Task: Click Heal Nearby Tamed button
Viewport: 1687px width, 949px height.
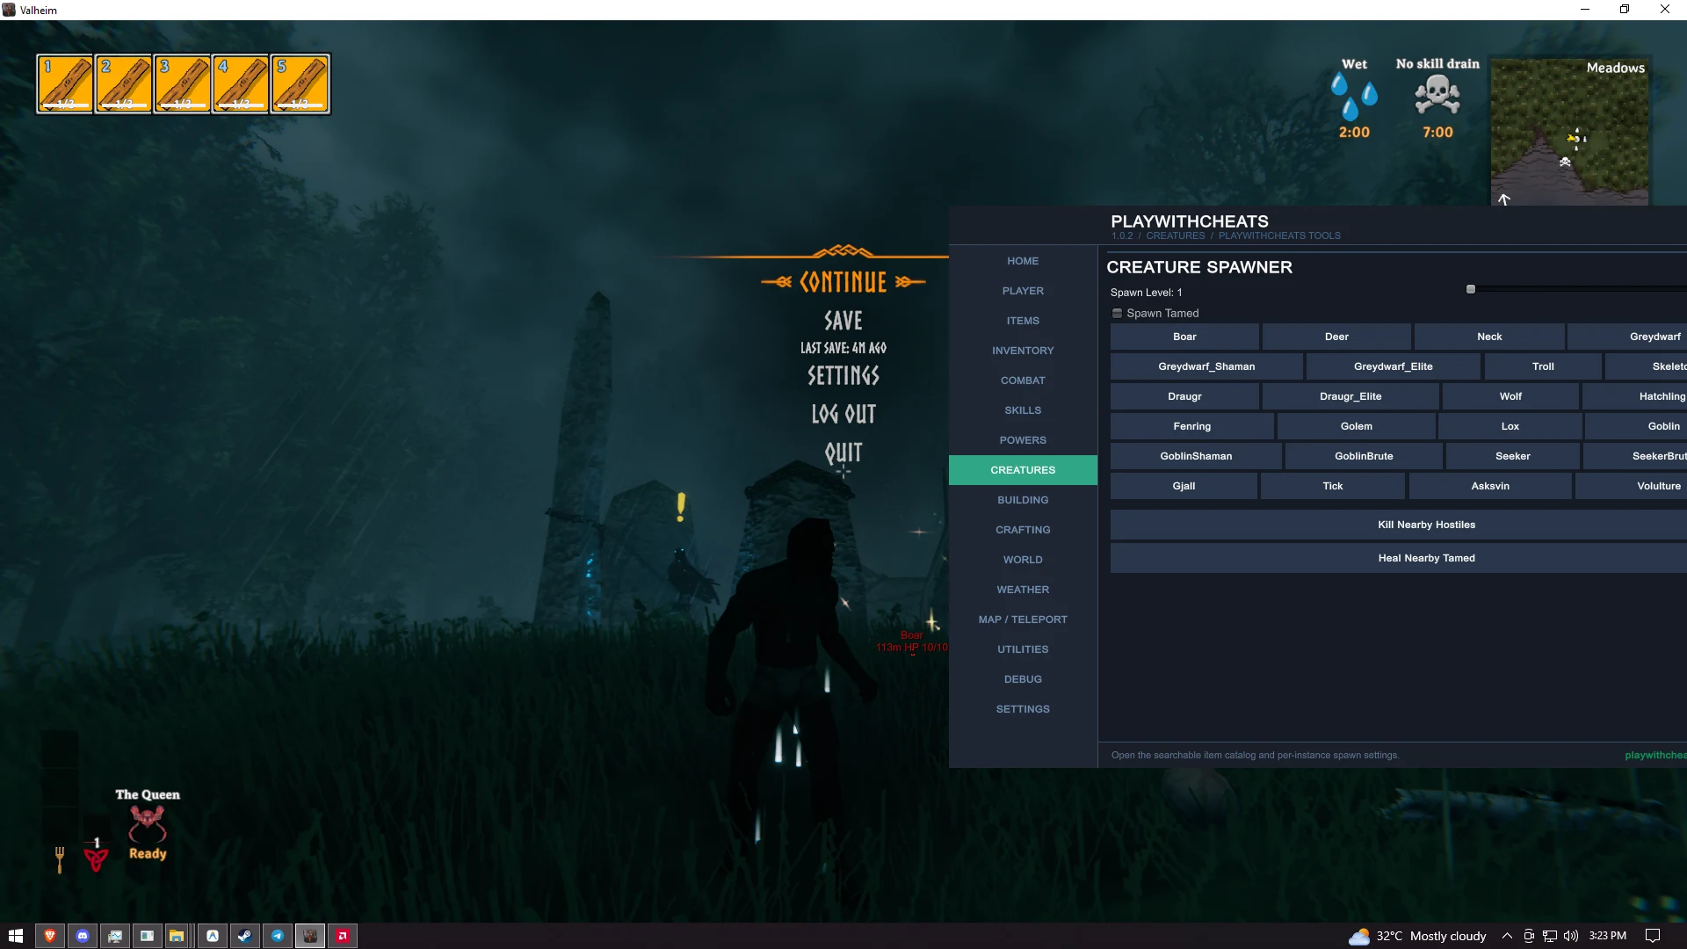Action: coord(1399,558)
